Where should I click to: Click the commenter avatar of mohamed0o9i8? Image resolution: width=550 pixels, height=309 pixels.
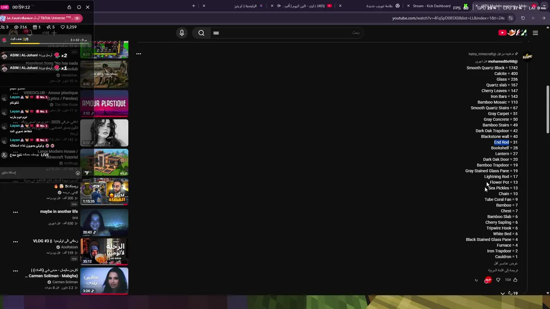pos(527,57)
